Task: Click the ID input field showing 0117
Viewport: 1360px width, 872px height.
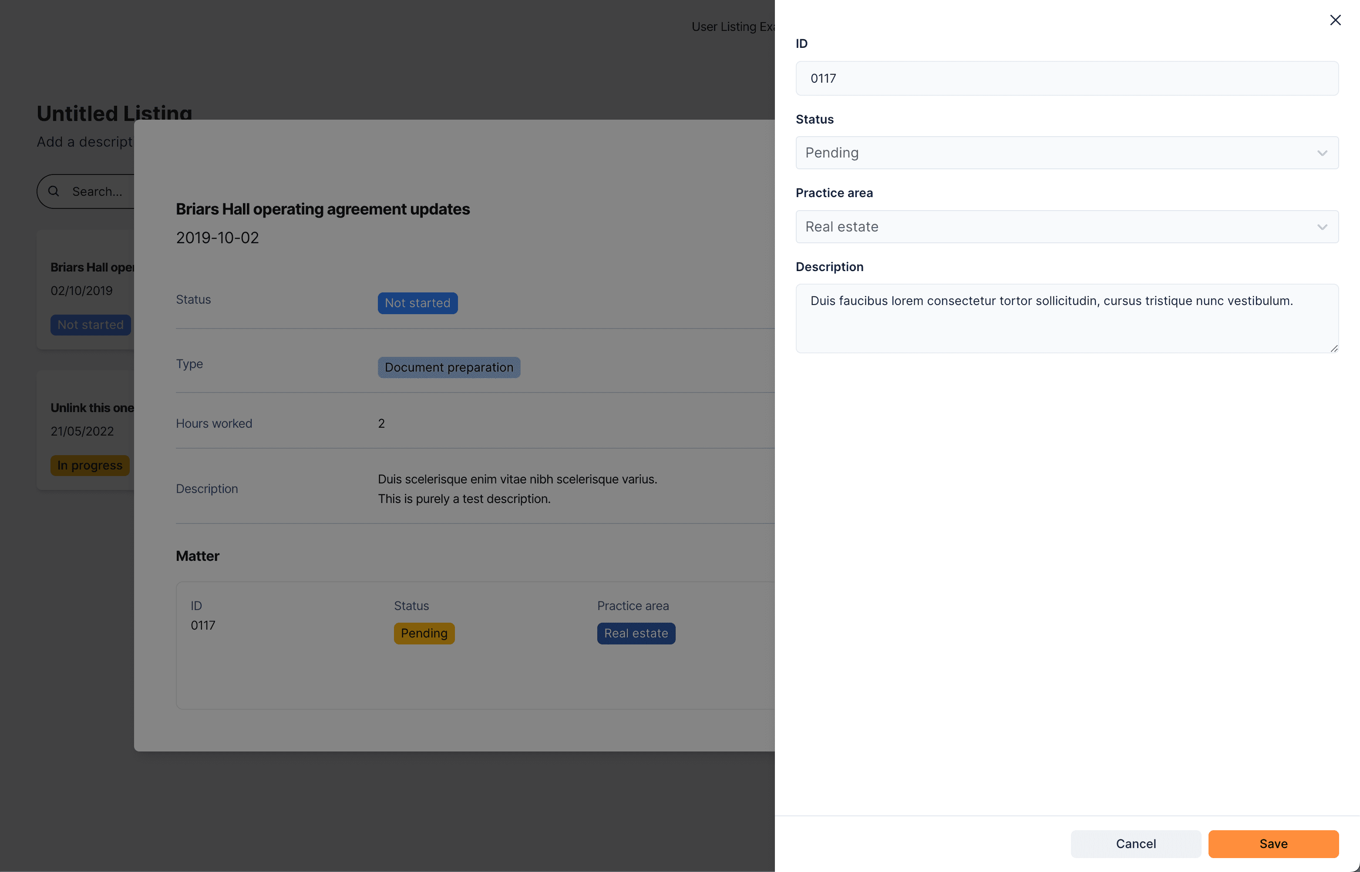Action: tap(1067, 78)
